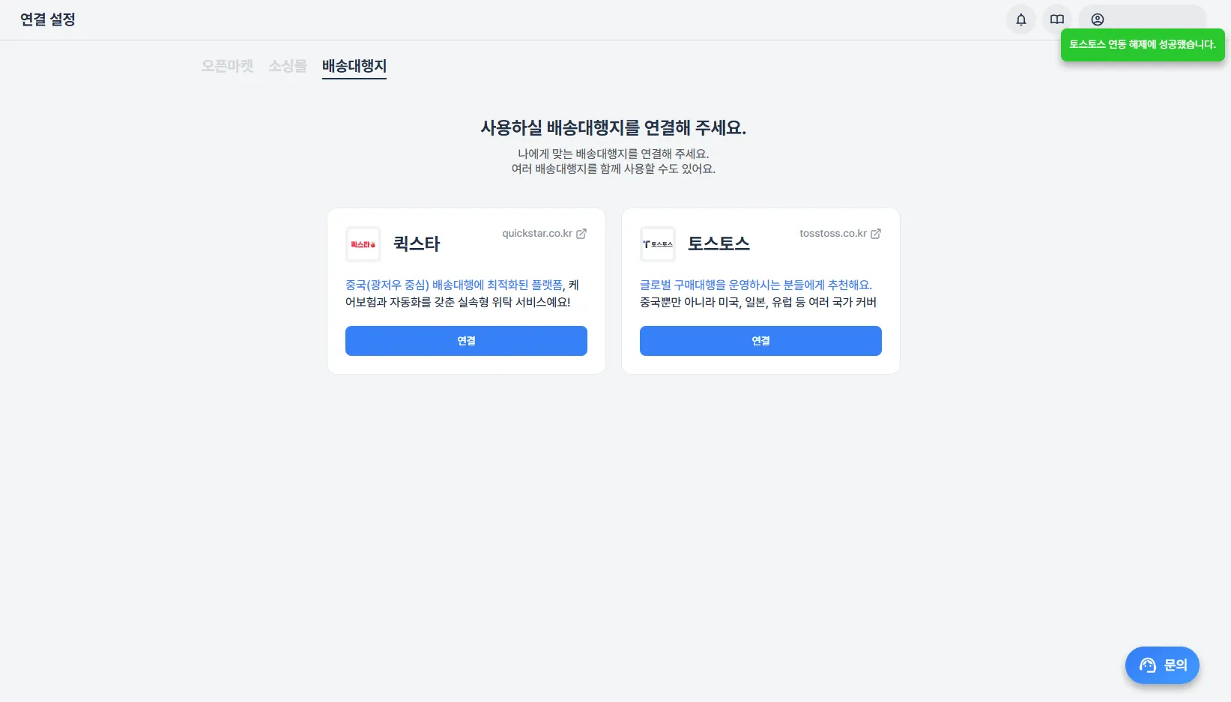Click external-link icon beside quickstar.co.kr

[581, 234]
